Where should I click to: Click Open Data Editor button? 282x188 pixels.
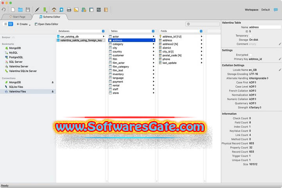point(47,24)
